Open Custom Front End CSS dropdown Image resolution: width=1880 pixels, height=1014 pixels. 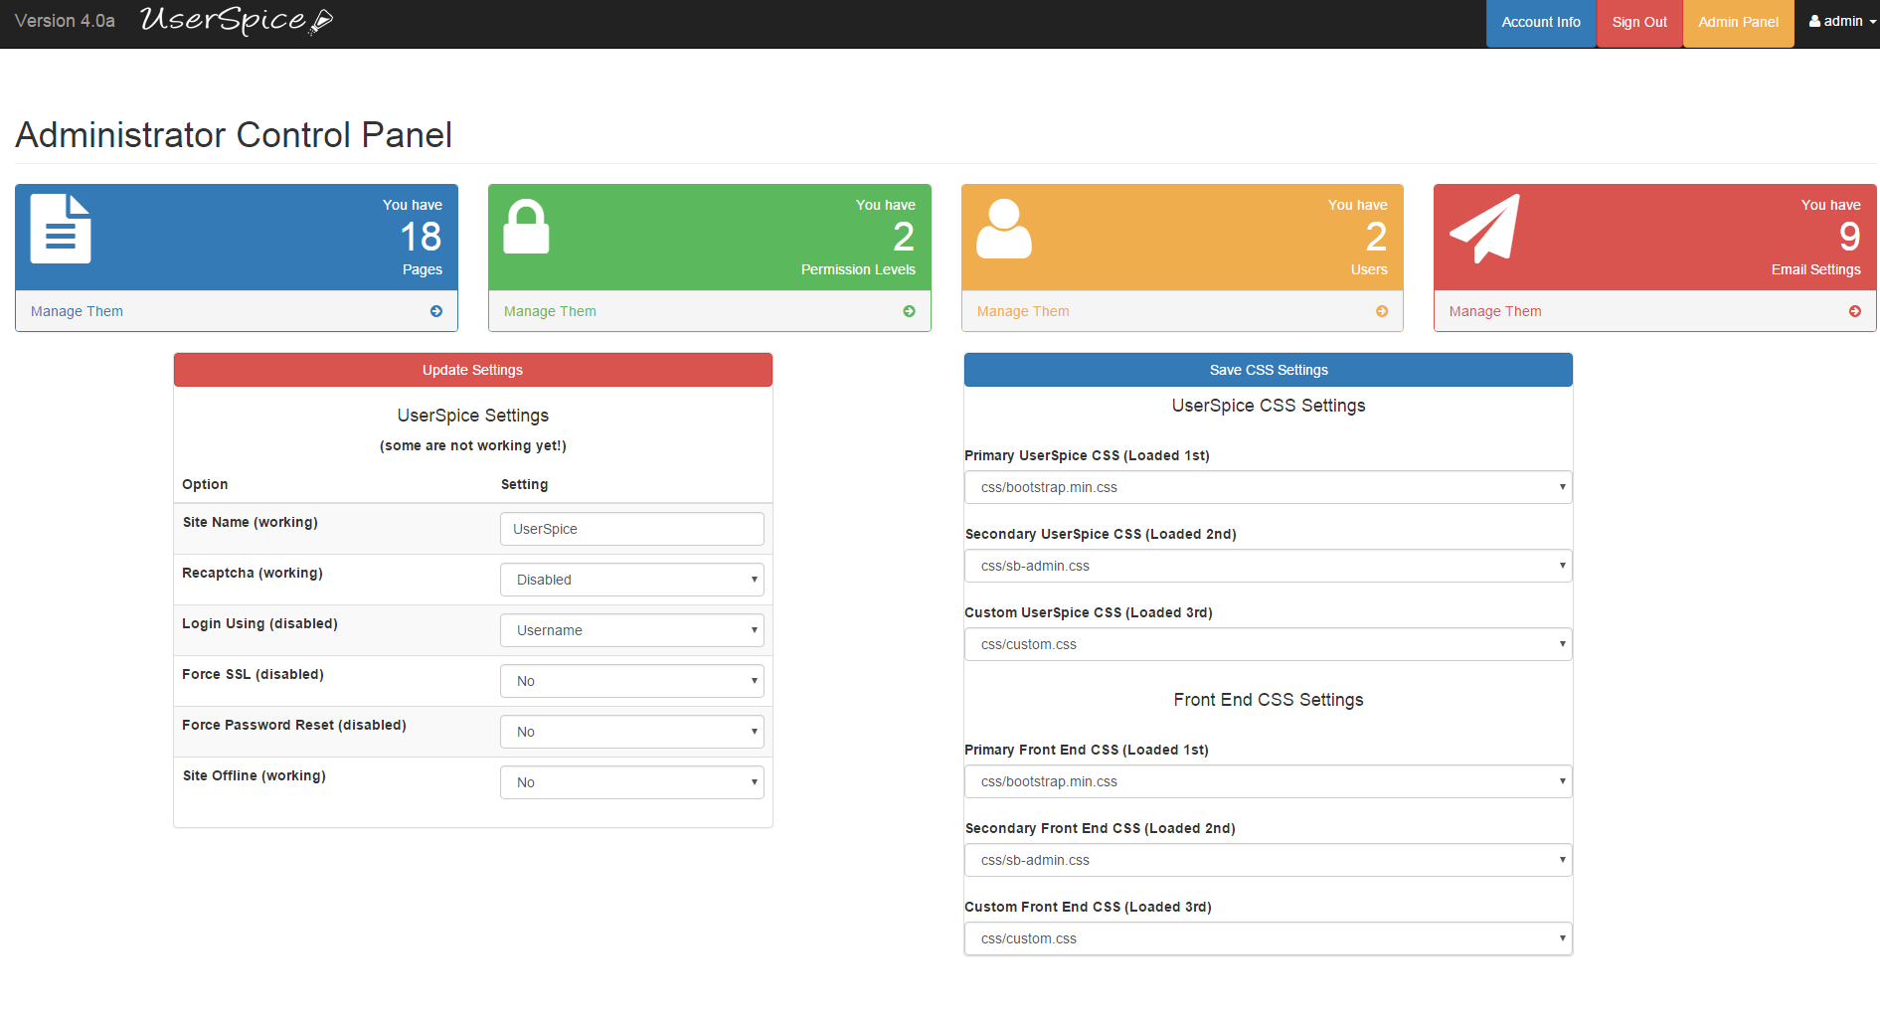(x=1268, y=938)
